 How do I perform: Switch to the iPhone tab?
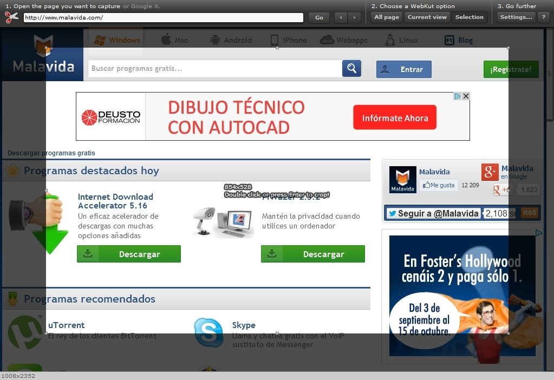[288, 40]
